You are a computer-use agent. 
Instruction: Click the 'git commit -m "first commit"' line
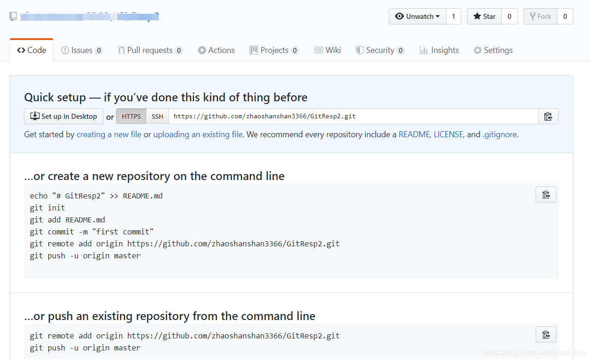point(92,232)
